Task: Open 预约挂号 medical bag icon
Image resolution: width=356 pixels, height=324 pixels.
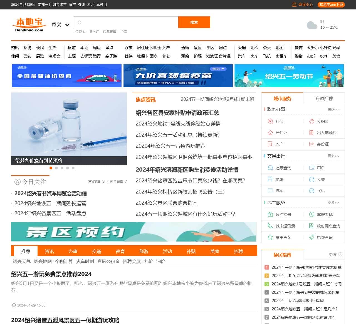Action: (x=270, y=214)
